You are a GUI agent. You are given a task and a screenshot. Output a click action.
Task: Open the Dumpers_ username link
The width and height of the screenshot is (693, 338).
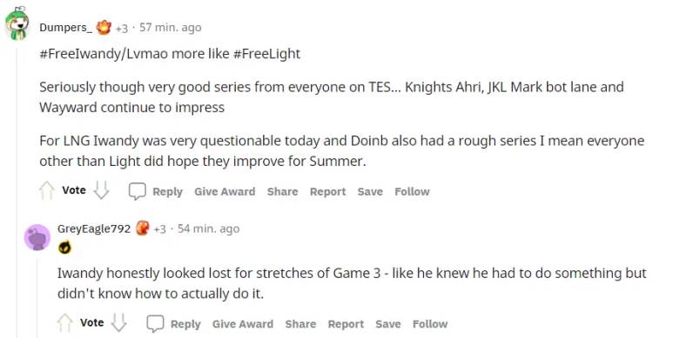[x=66, y=27]
